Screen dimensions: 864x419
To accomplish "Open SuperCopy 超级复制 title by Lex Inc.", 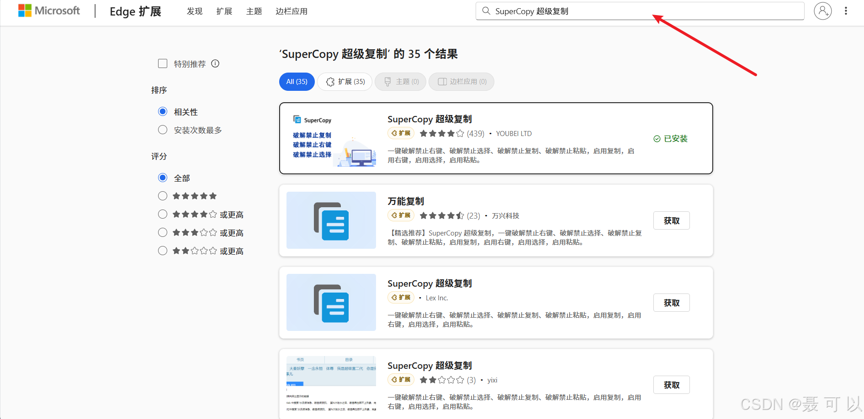I will pos(429,283).
